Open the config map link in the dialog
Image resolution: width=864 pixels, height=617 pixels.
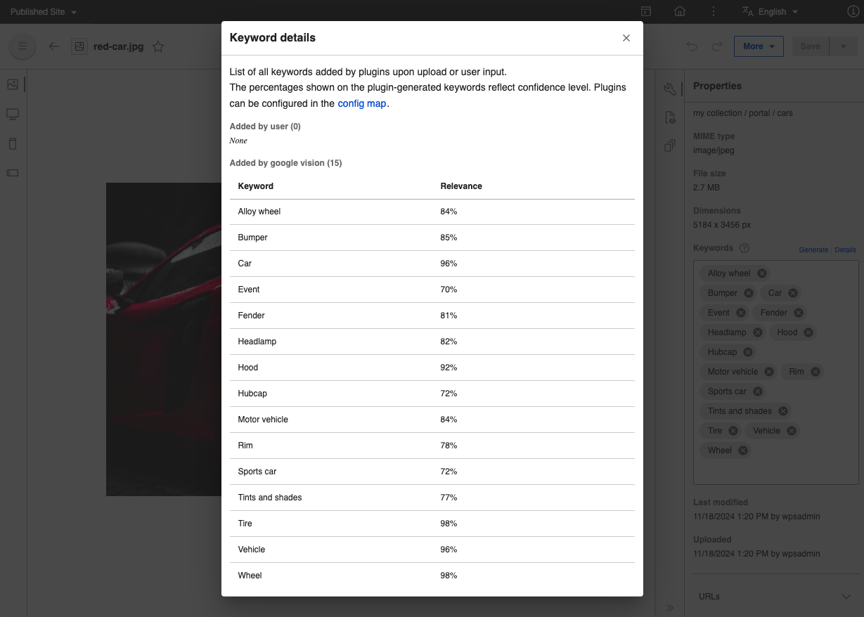click(x=361, y=103)
